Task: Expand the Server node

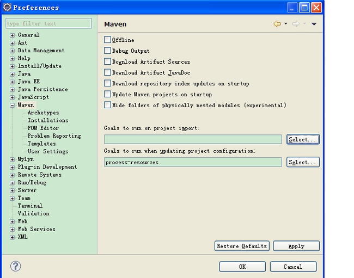Action: pyautogui.click(x=12, y=191)
